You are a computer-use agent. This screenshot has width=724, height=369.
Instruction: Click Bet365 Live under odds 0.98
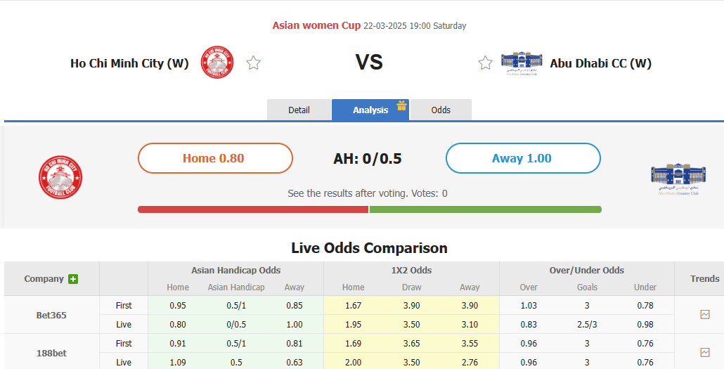click(645, 324)
